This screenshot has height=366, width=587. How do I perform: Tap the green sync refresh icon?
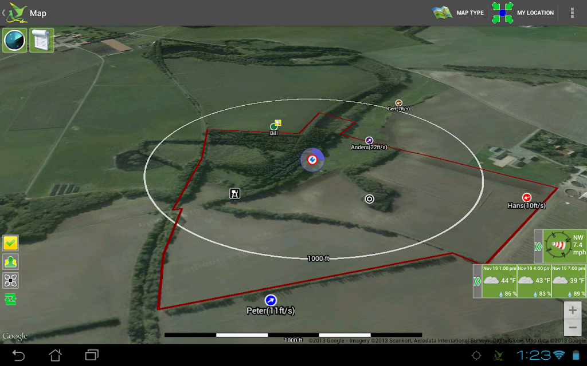pyautogui.click(x=10, y=299)
